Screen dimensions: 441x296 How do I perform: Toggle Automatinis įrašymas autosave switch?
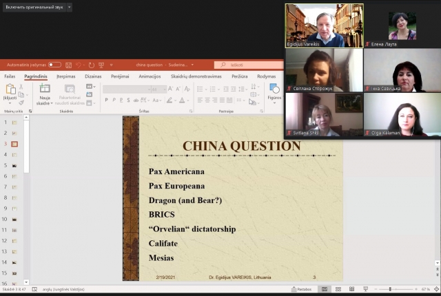tap(54, 65)
